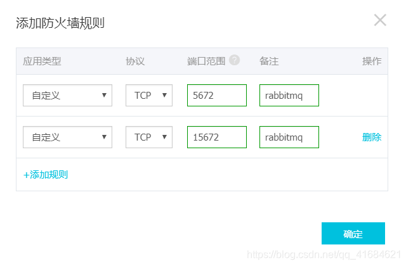Open the port range help tooltip icon
406x266 pixels.
(x=234, y=60)
